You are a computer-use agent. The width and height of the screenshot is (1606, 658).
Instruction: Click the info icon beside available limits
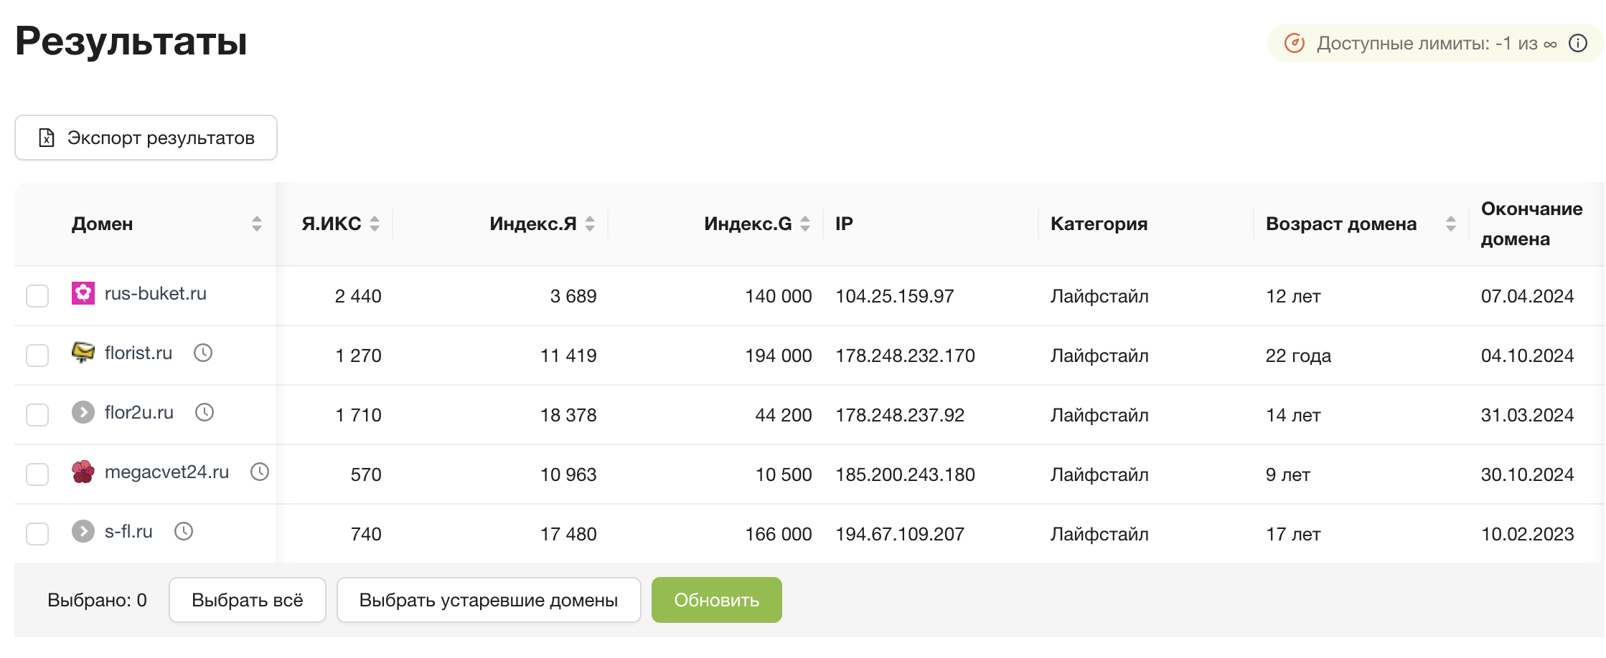1578,44
